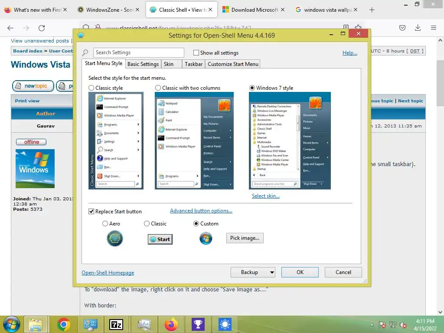
Task: Open the Customize Start Menu tab
Action: [233, 64]
